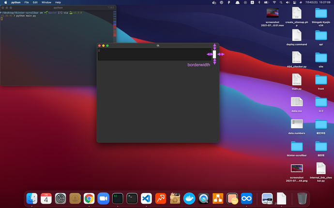
Task: Open QuickTime Player from the Dock
Action: tap(203, 198)
